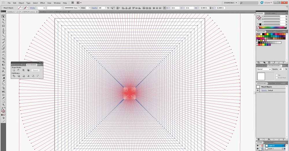Click Unite shape mode in Pathfinder
This screenshot has width=289, height=151.
14,70
